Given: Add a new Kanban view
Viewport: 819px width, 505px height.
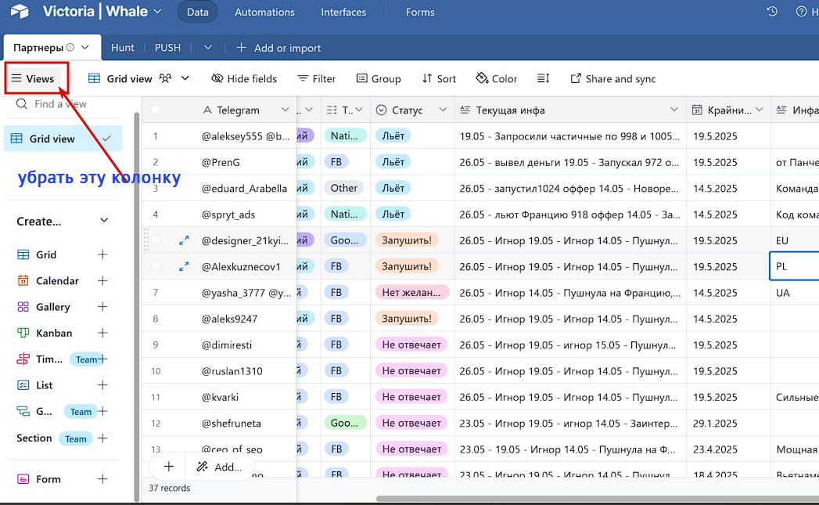Looking at the screenshot, I should pyautogui.click(x=102, y=333).
